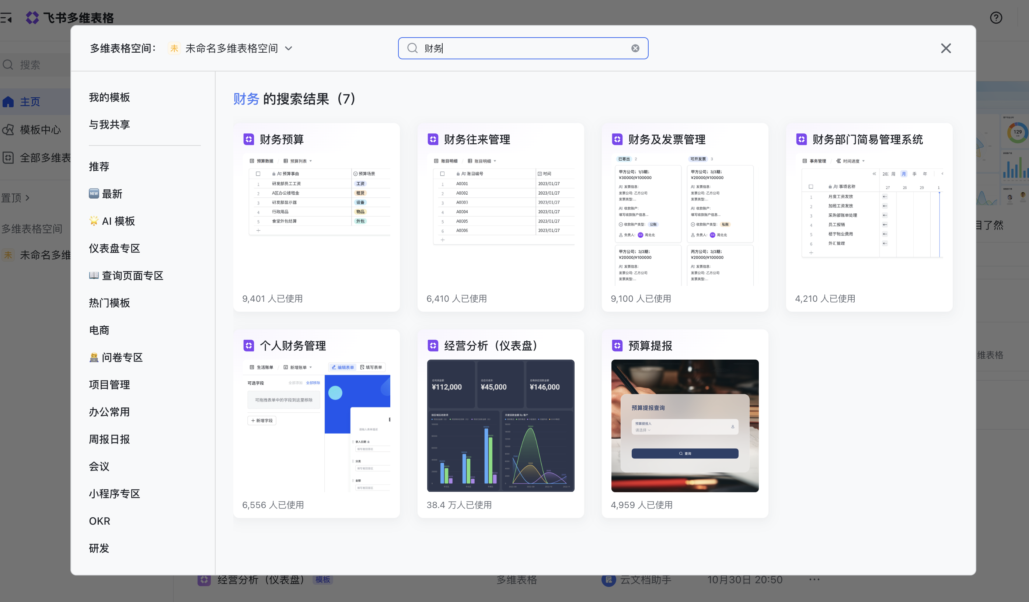Click the 云文档助手 icon at the bottom
Viewport: 1029px width, 602px height.
click(608, 580)
